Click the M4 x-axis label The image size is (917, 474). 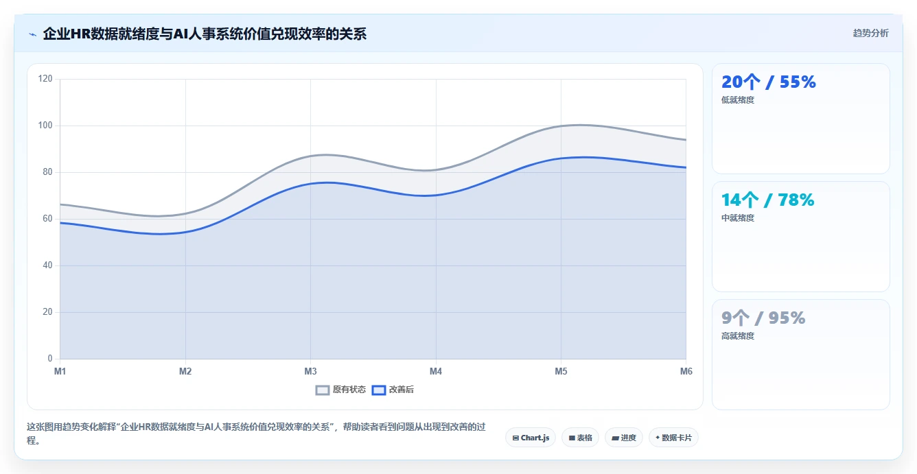436,371
